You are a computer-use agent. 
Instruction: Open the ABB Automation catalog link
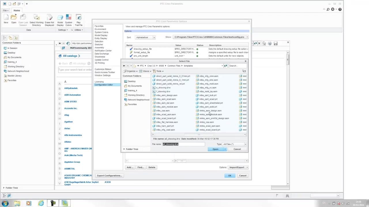[72, 95]
